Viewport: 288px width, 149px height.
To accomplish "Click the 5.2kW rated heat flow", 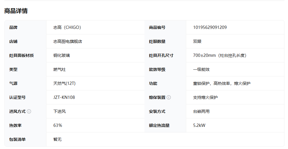I will pyautogui.click(x=199, y=125).
